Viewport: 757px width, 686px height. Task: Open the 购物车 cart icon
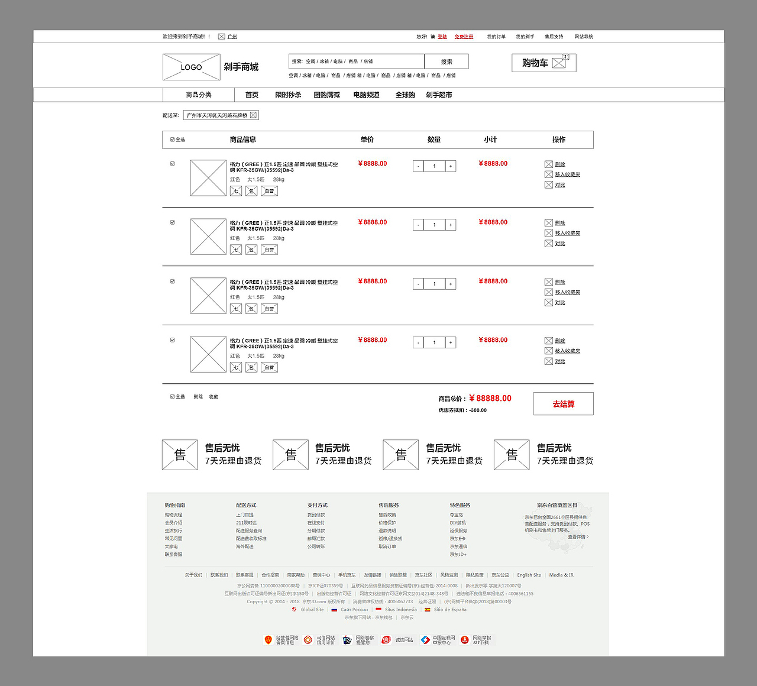tap(559, 63)
